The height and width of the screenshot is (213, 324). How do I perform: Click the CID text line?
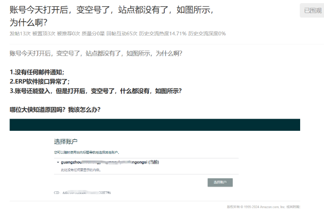[82, 193]
